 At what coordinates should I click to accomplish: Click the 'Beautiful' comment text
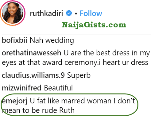point(58,88)
